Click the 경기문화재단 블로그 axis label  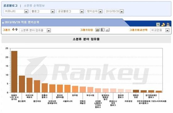[x=151, y=96]
